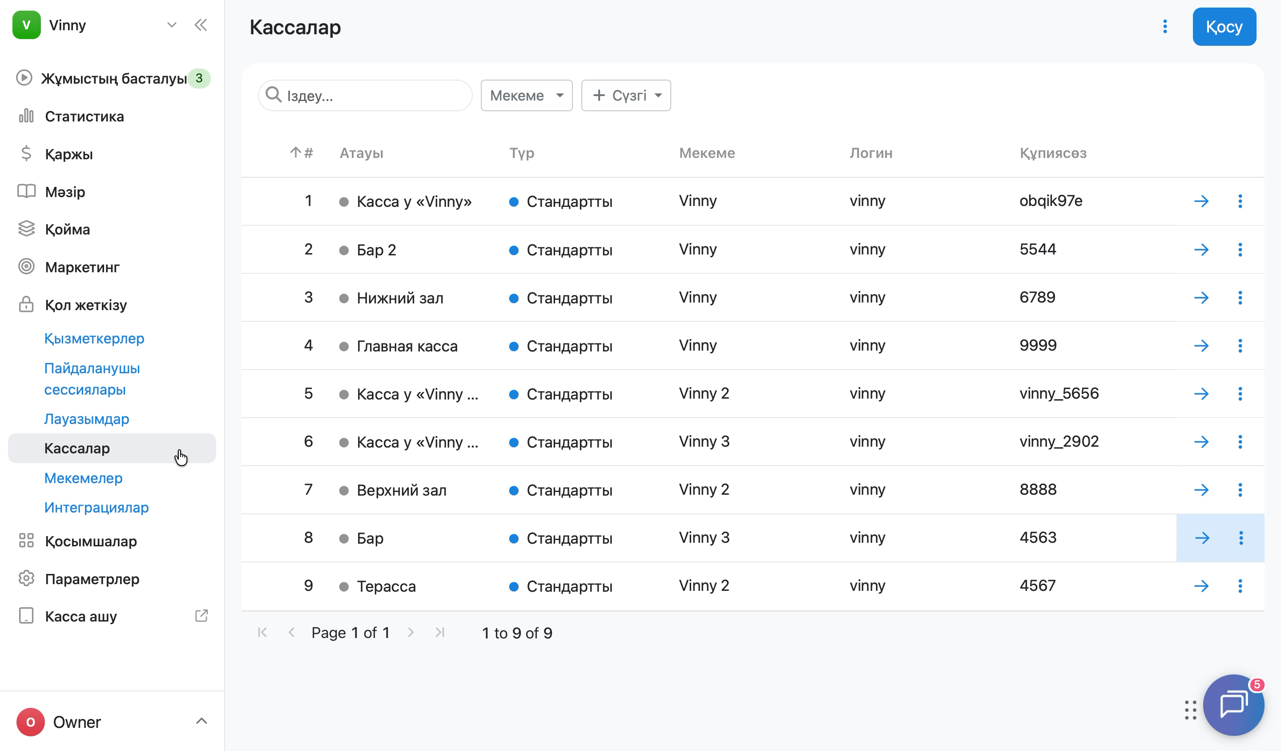Screen dimensions: 1281x751
Task: Expand the Vinny account dropdown
Action: coord(172,25)
